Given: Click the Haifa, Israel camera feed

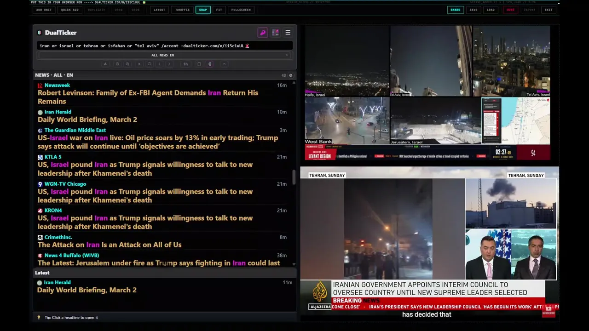Looking at the screenshot, I should click(347, 61).
